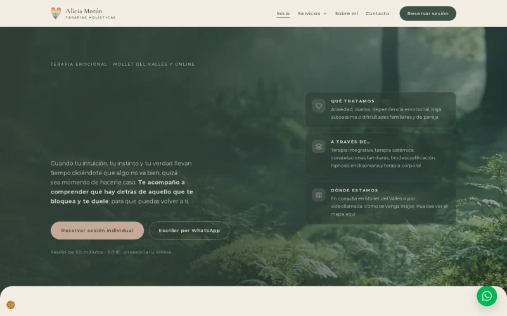Click Escribir por WhatsApp button

point(189,230)
